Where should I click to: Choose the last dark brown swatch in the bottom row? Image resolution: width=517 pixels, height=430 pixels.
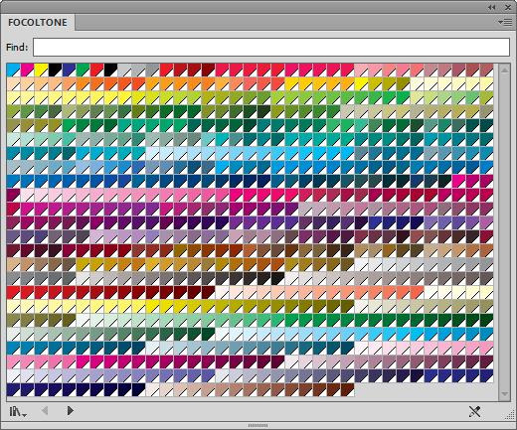pyautogui.click(x=347, y=390)
